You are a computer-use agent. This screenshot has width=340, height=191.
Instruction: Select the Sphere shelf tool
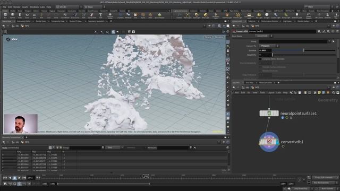tap(13, 15)
